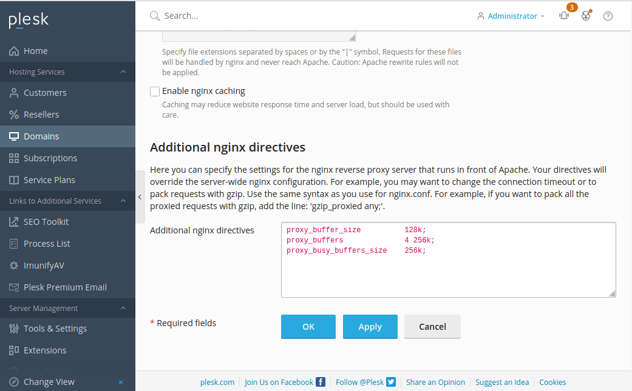
Task: Enable nginx caching
Action: pyautogui.click(x=154, y=91)
